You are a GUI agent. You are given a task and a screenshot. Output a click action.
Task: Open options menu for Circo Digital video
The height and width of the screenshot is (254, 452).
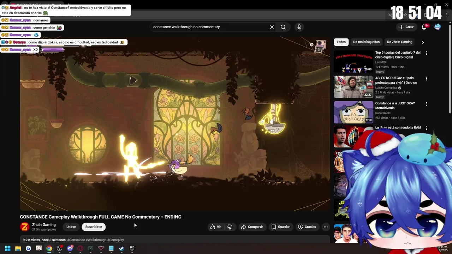click(x=427, y=53)
